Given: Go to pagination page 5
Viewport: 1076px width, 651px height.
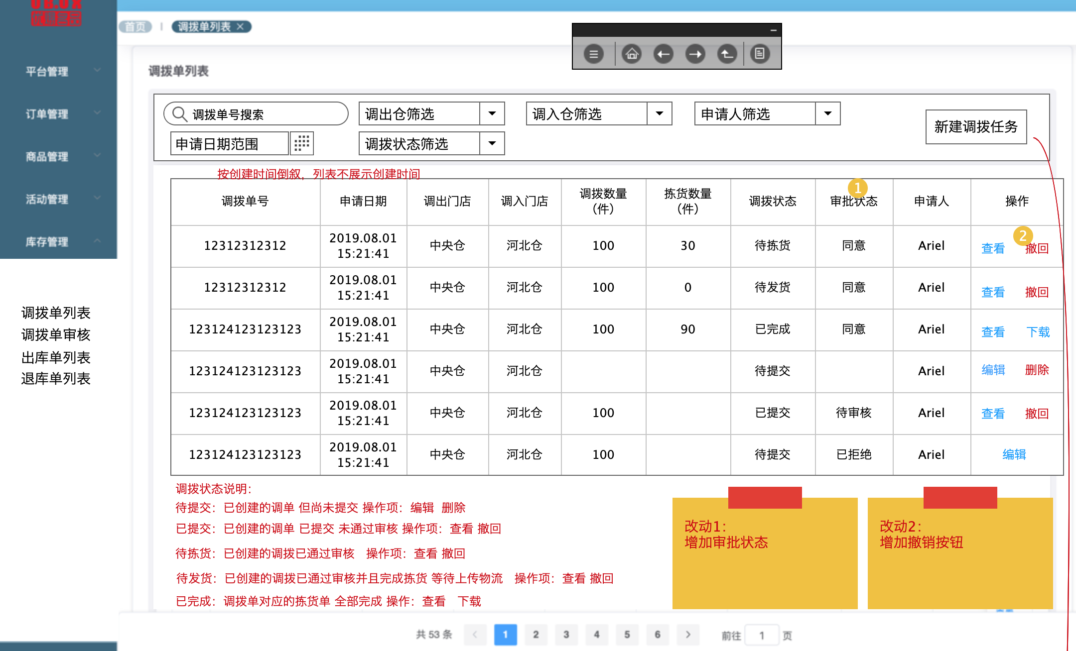Looking at the screenshot, I should point(627,635).
